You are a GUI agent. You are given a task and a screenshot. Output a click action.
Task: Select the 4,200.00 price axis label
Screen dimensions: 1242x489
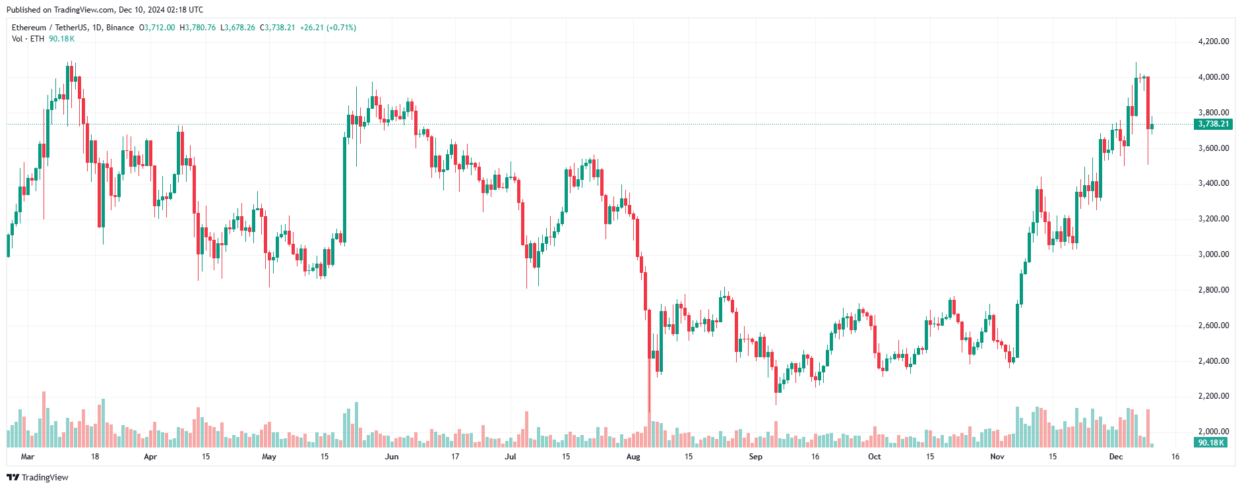tap(1214, 42)
